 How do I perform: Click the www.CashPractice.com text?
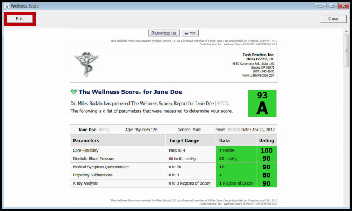click(258, 76)
